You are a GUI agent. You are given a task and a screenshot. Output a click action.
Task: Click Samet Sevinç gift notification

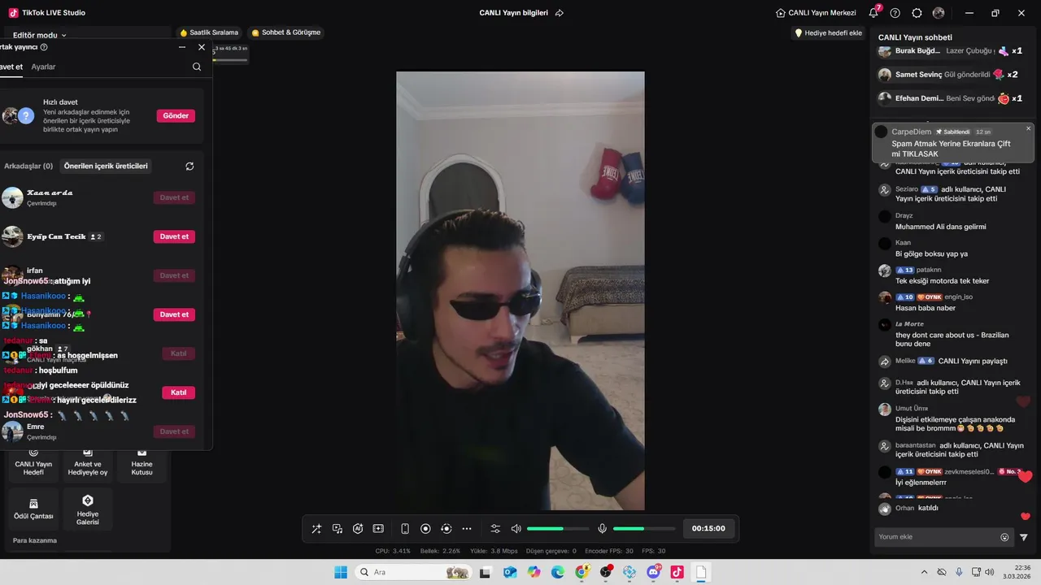tap(947, 75)
